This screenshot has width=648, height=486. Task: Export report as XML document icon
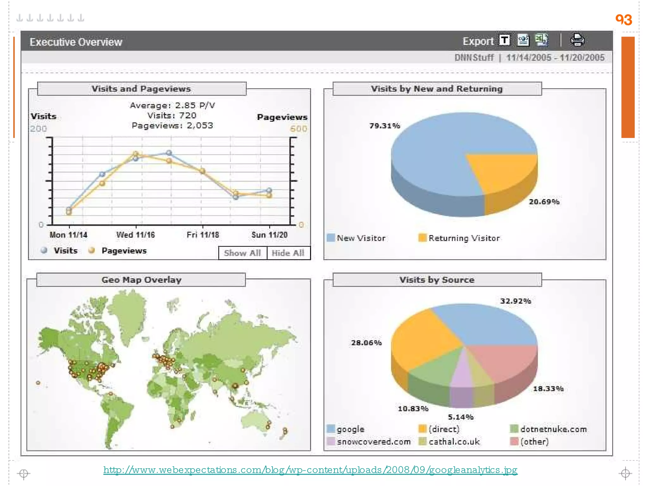(523, 40)
